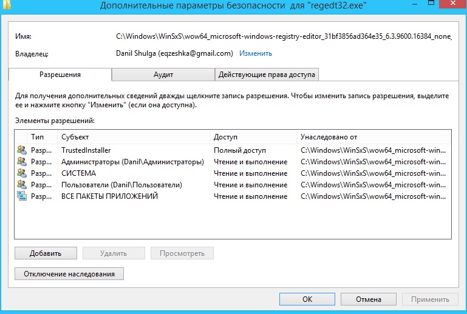This screenshot has width=467, height=314.
Task: Maximize the dialog window
Action: point(431,3)
